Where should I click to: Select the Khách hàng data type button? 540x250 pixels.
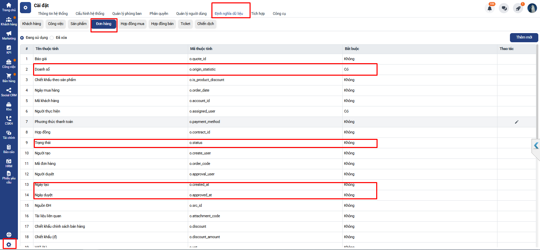pos(32,24)
